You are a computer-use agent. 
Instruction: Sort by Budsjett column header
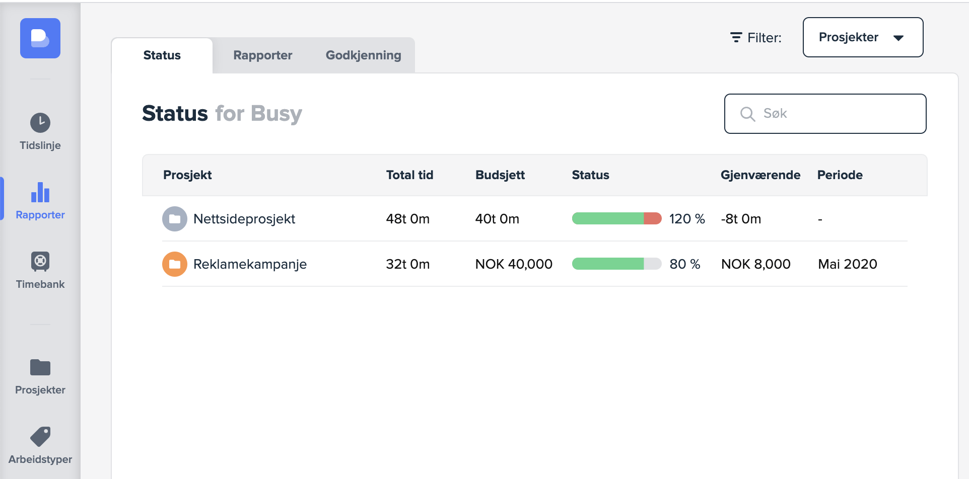point(500,175)
